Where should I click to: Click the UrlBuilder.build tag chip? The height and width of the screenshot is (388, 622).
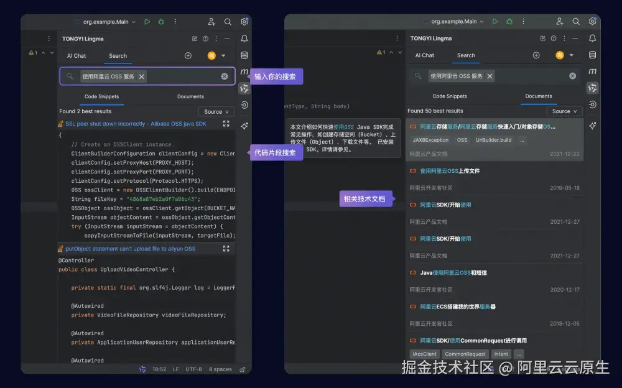[493, 140]
